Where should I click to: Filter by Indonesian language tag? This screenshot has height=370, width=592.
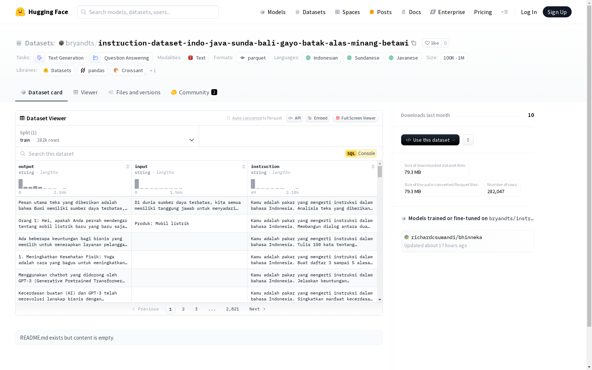[x=322, y=58]
